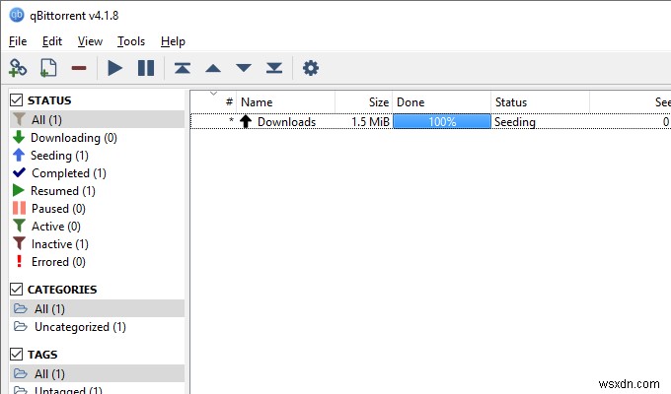Toggle the TAGS section checkbox

(x=16, y=355)
